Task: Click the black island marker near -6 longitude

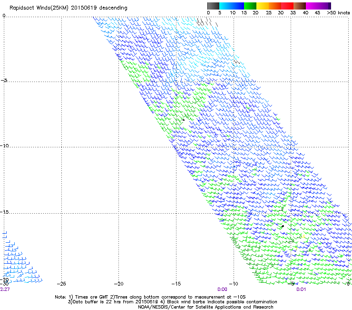Action: 283,226
